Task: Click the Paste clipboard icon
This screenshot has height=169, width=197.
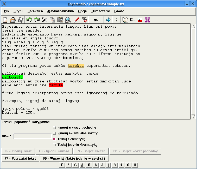Action: pyautogui.click(x=60, y=20)
